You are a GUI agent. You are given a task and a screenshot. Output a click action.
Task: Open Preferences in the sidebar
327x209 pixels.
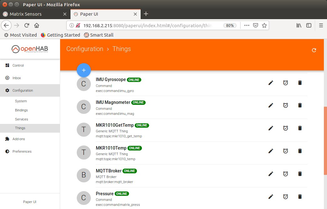pyautogui.click(x=30, y=151)
